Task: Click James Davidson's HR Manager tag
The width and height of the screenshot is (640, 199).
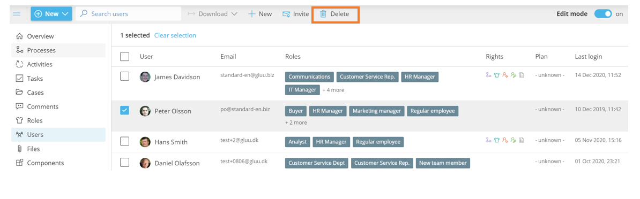Action: 420,77
